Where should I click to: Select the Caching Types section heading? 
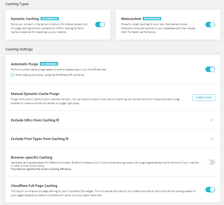click(x=17, y=4)
